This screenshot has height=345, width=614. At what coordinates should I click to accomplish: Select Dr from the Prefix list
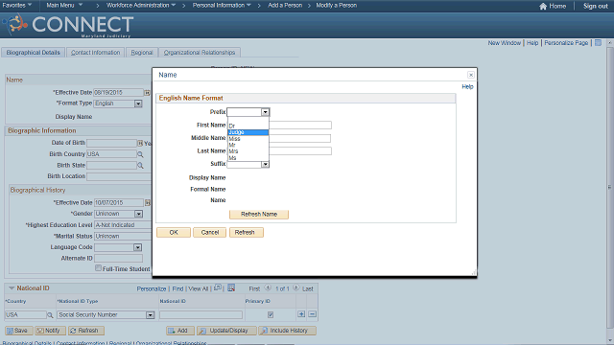pyautogui.click(x=248, y=126)
